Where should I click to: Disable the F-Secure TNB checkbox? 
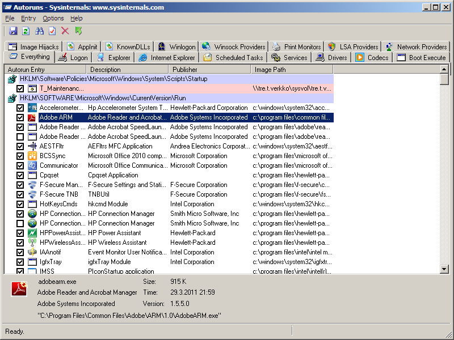(20, 194)
